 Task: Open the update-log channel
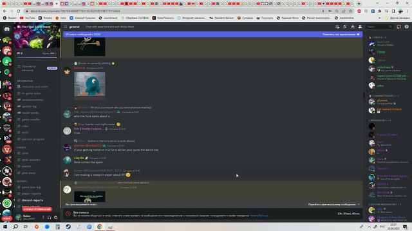(29, 107)
